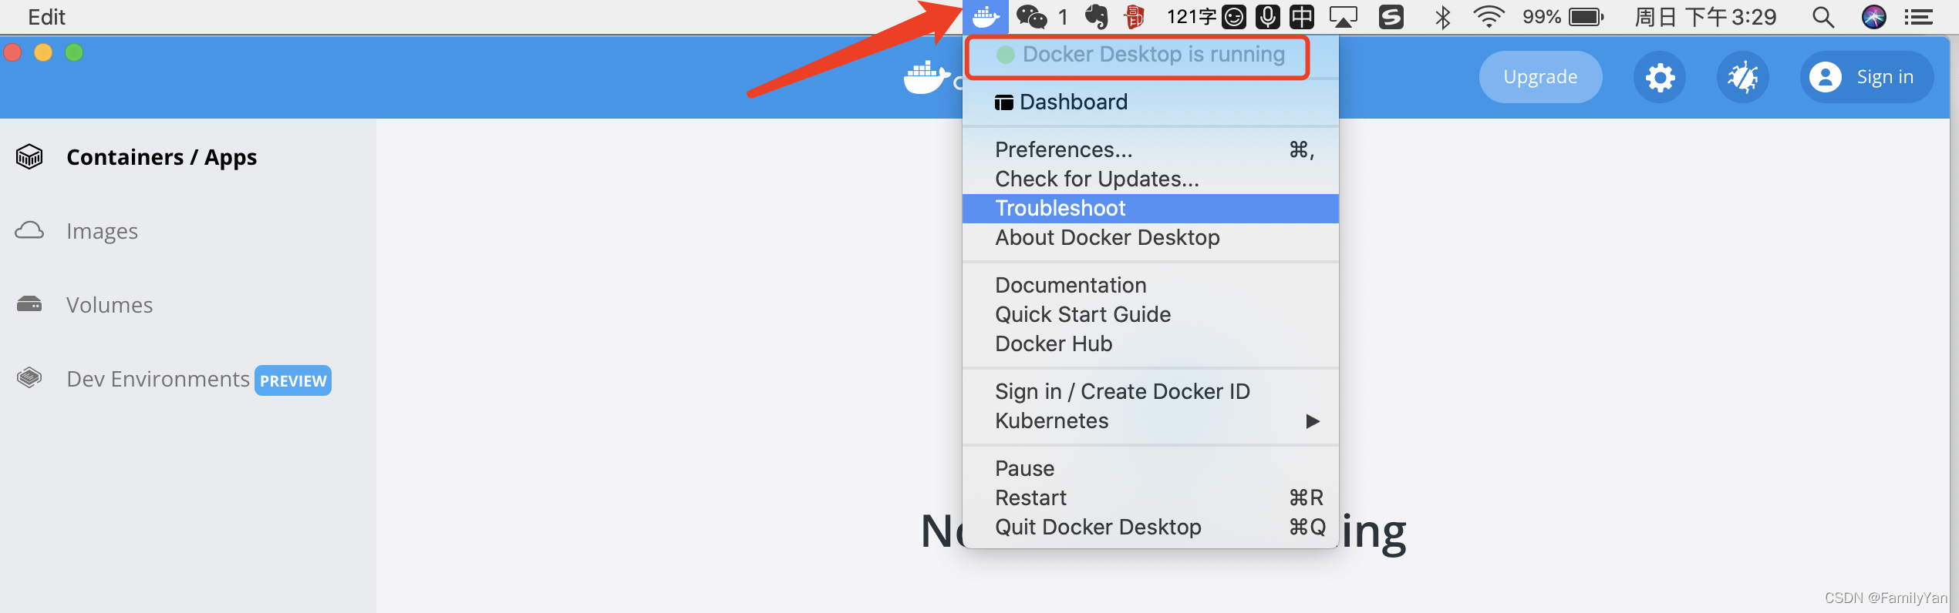Click the Upgrade button
This screenshot has width=1959, height=613.
click(1540, 77)
